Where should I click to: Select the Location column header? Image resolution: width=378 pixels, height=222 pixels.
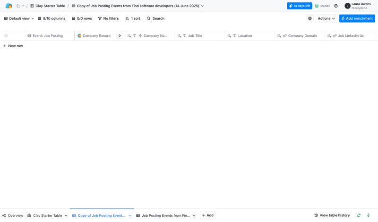250,36
